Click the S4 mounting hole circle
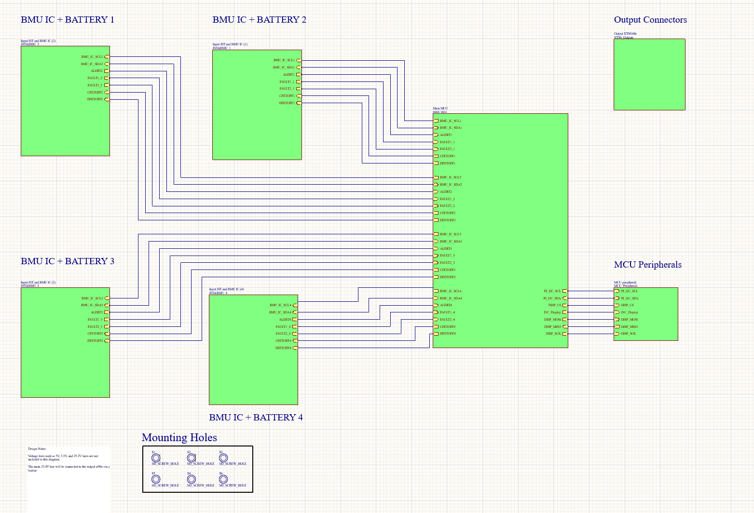Screen dimensions: 754x513 (191, 479)
